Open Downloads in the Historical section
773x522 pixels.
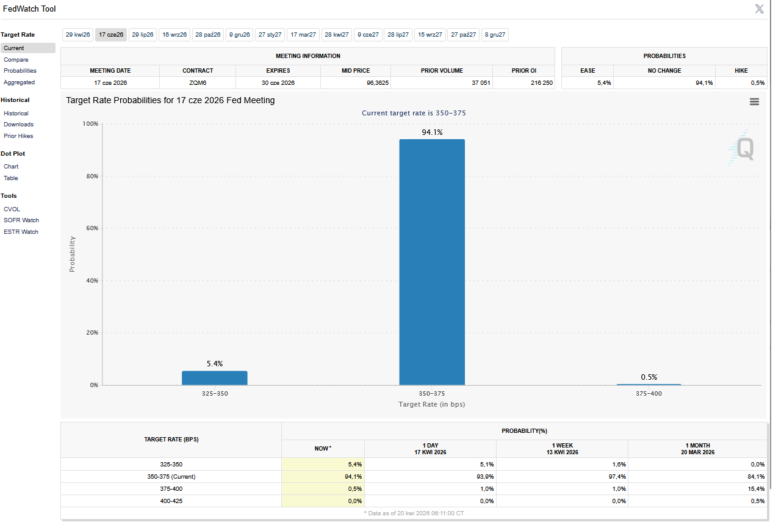point(18,125)
